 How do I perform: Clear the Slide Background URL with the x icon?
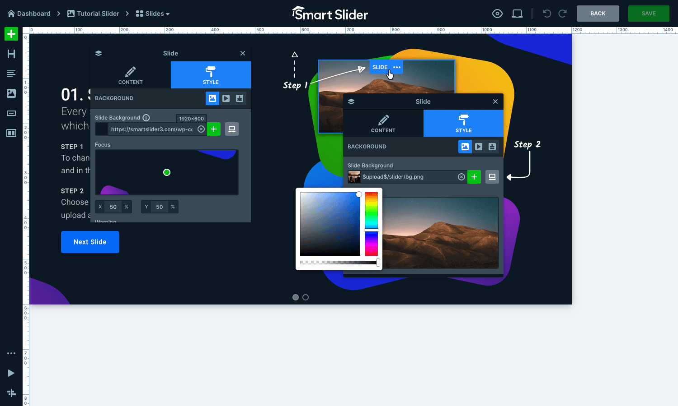[x=201, y=129]
